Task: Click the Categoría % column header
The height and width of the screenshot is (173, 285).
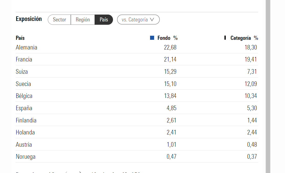Action: point(244,38)
